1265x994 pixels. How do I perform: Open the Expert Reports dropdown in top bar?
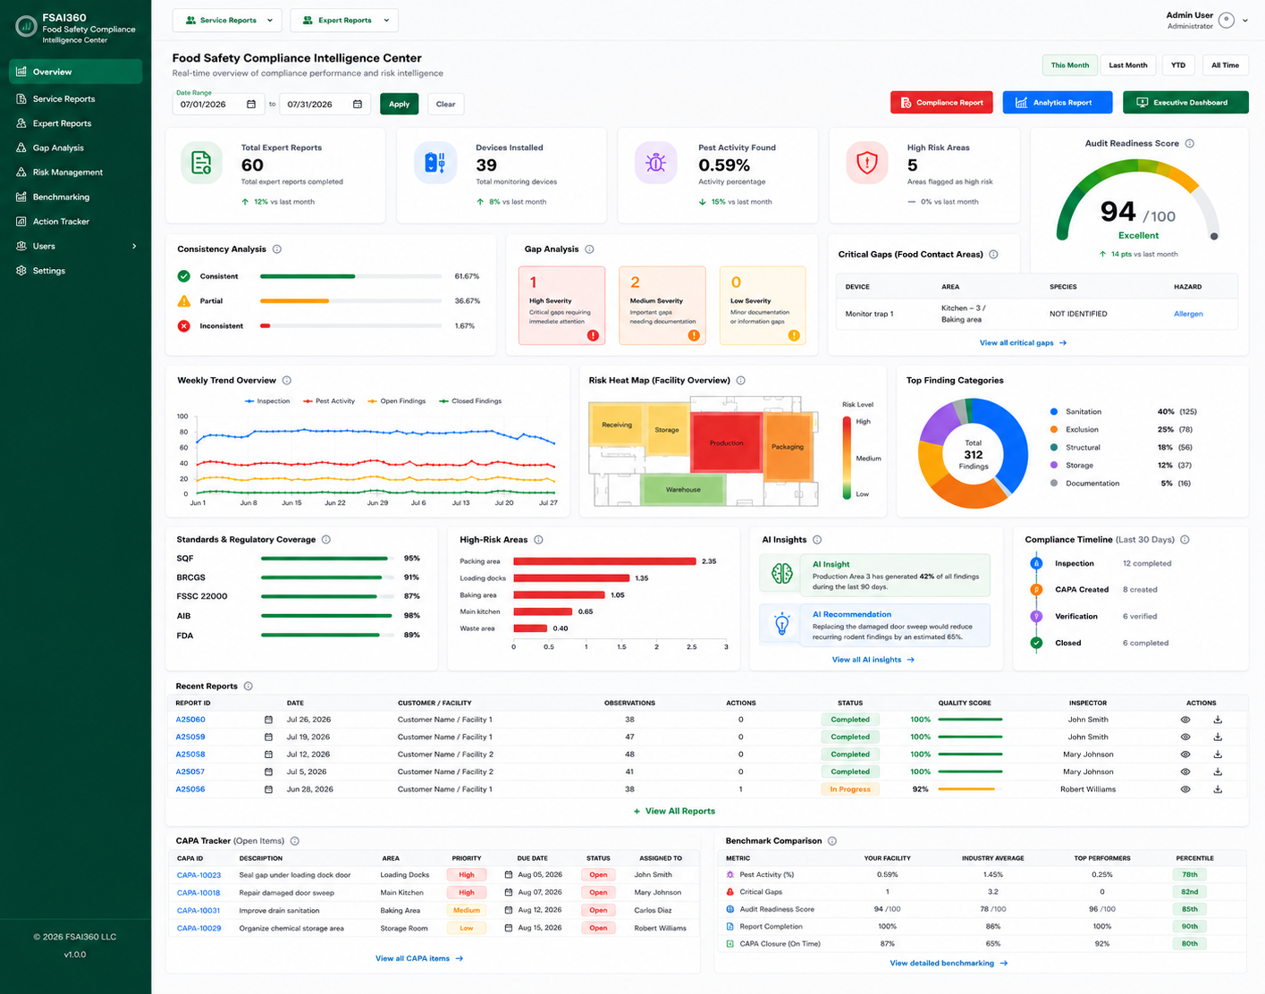344,20
